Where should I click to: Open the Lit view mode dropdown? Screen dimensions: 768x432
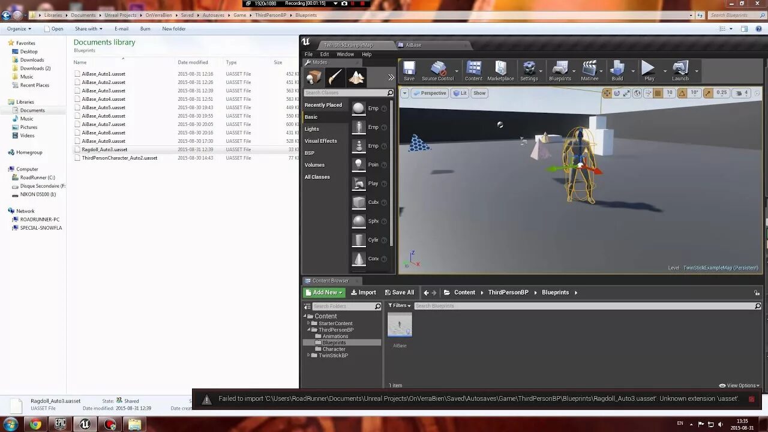tap(460, 93)
